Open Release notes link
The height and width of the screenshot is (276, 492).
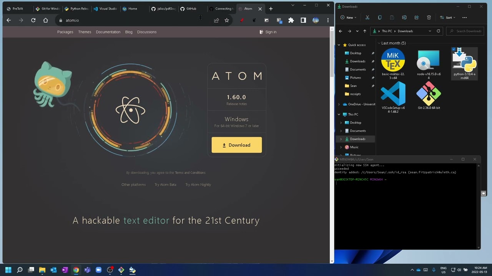pos(236,104)
